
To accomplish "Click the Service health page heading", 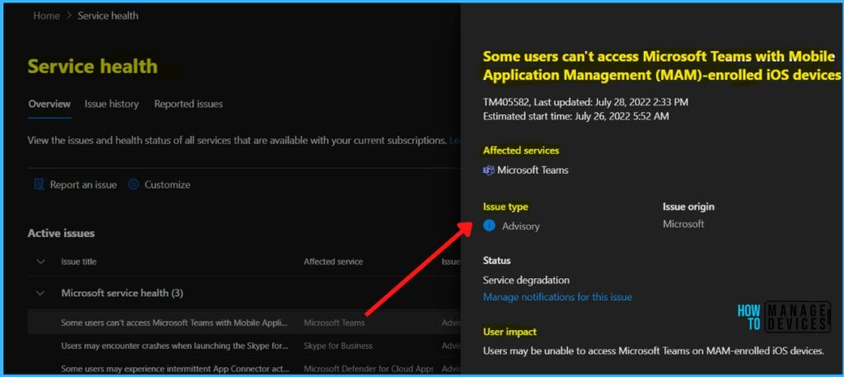I will pyautogui.click(x=92, y=66).
